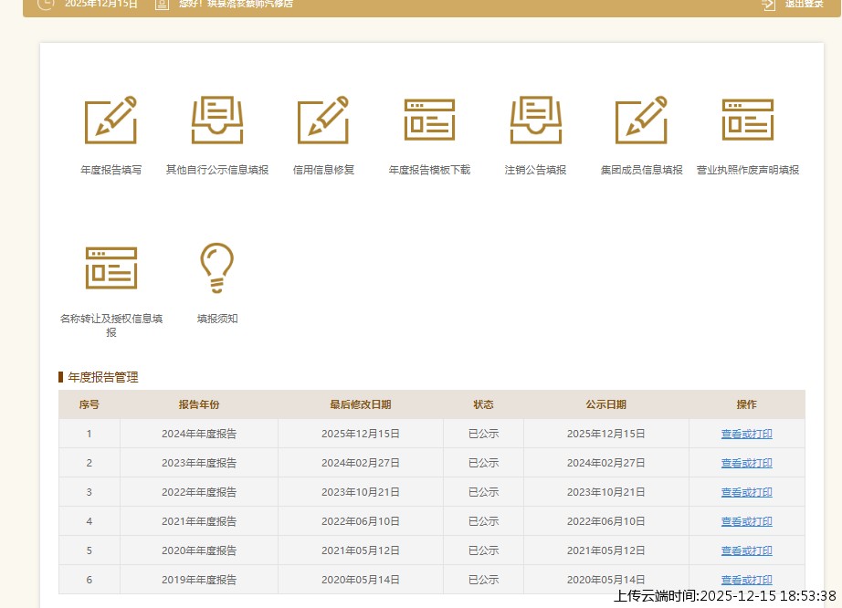842x608 pixels.
Task: View or print 2020年年度报告
Action: click(746, 550)
